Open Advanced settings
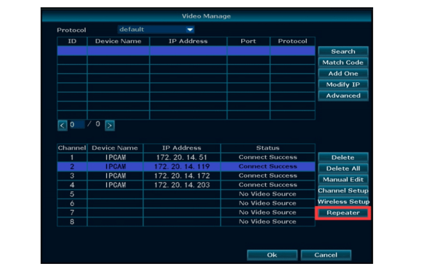 coord(343,96)
